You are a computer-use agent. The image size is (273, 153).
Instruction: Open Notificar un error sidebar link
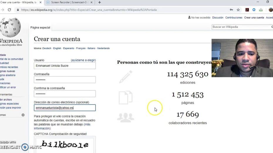click(x=8, y=87)
